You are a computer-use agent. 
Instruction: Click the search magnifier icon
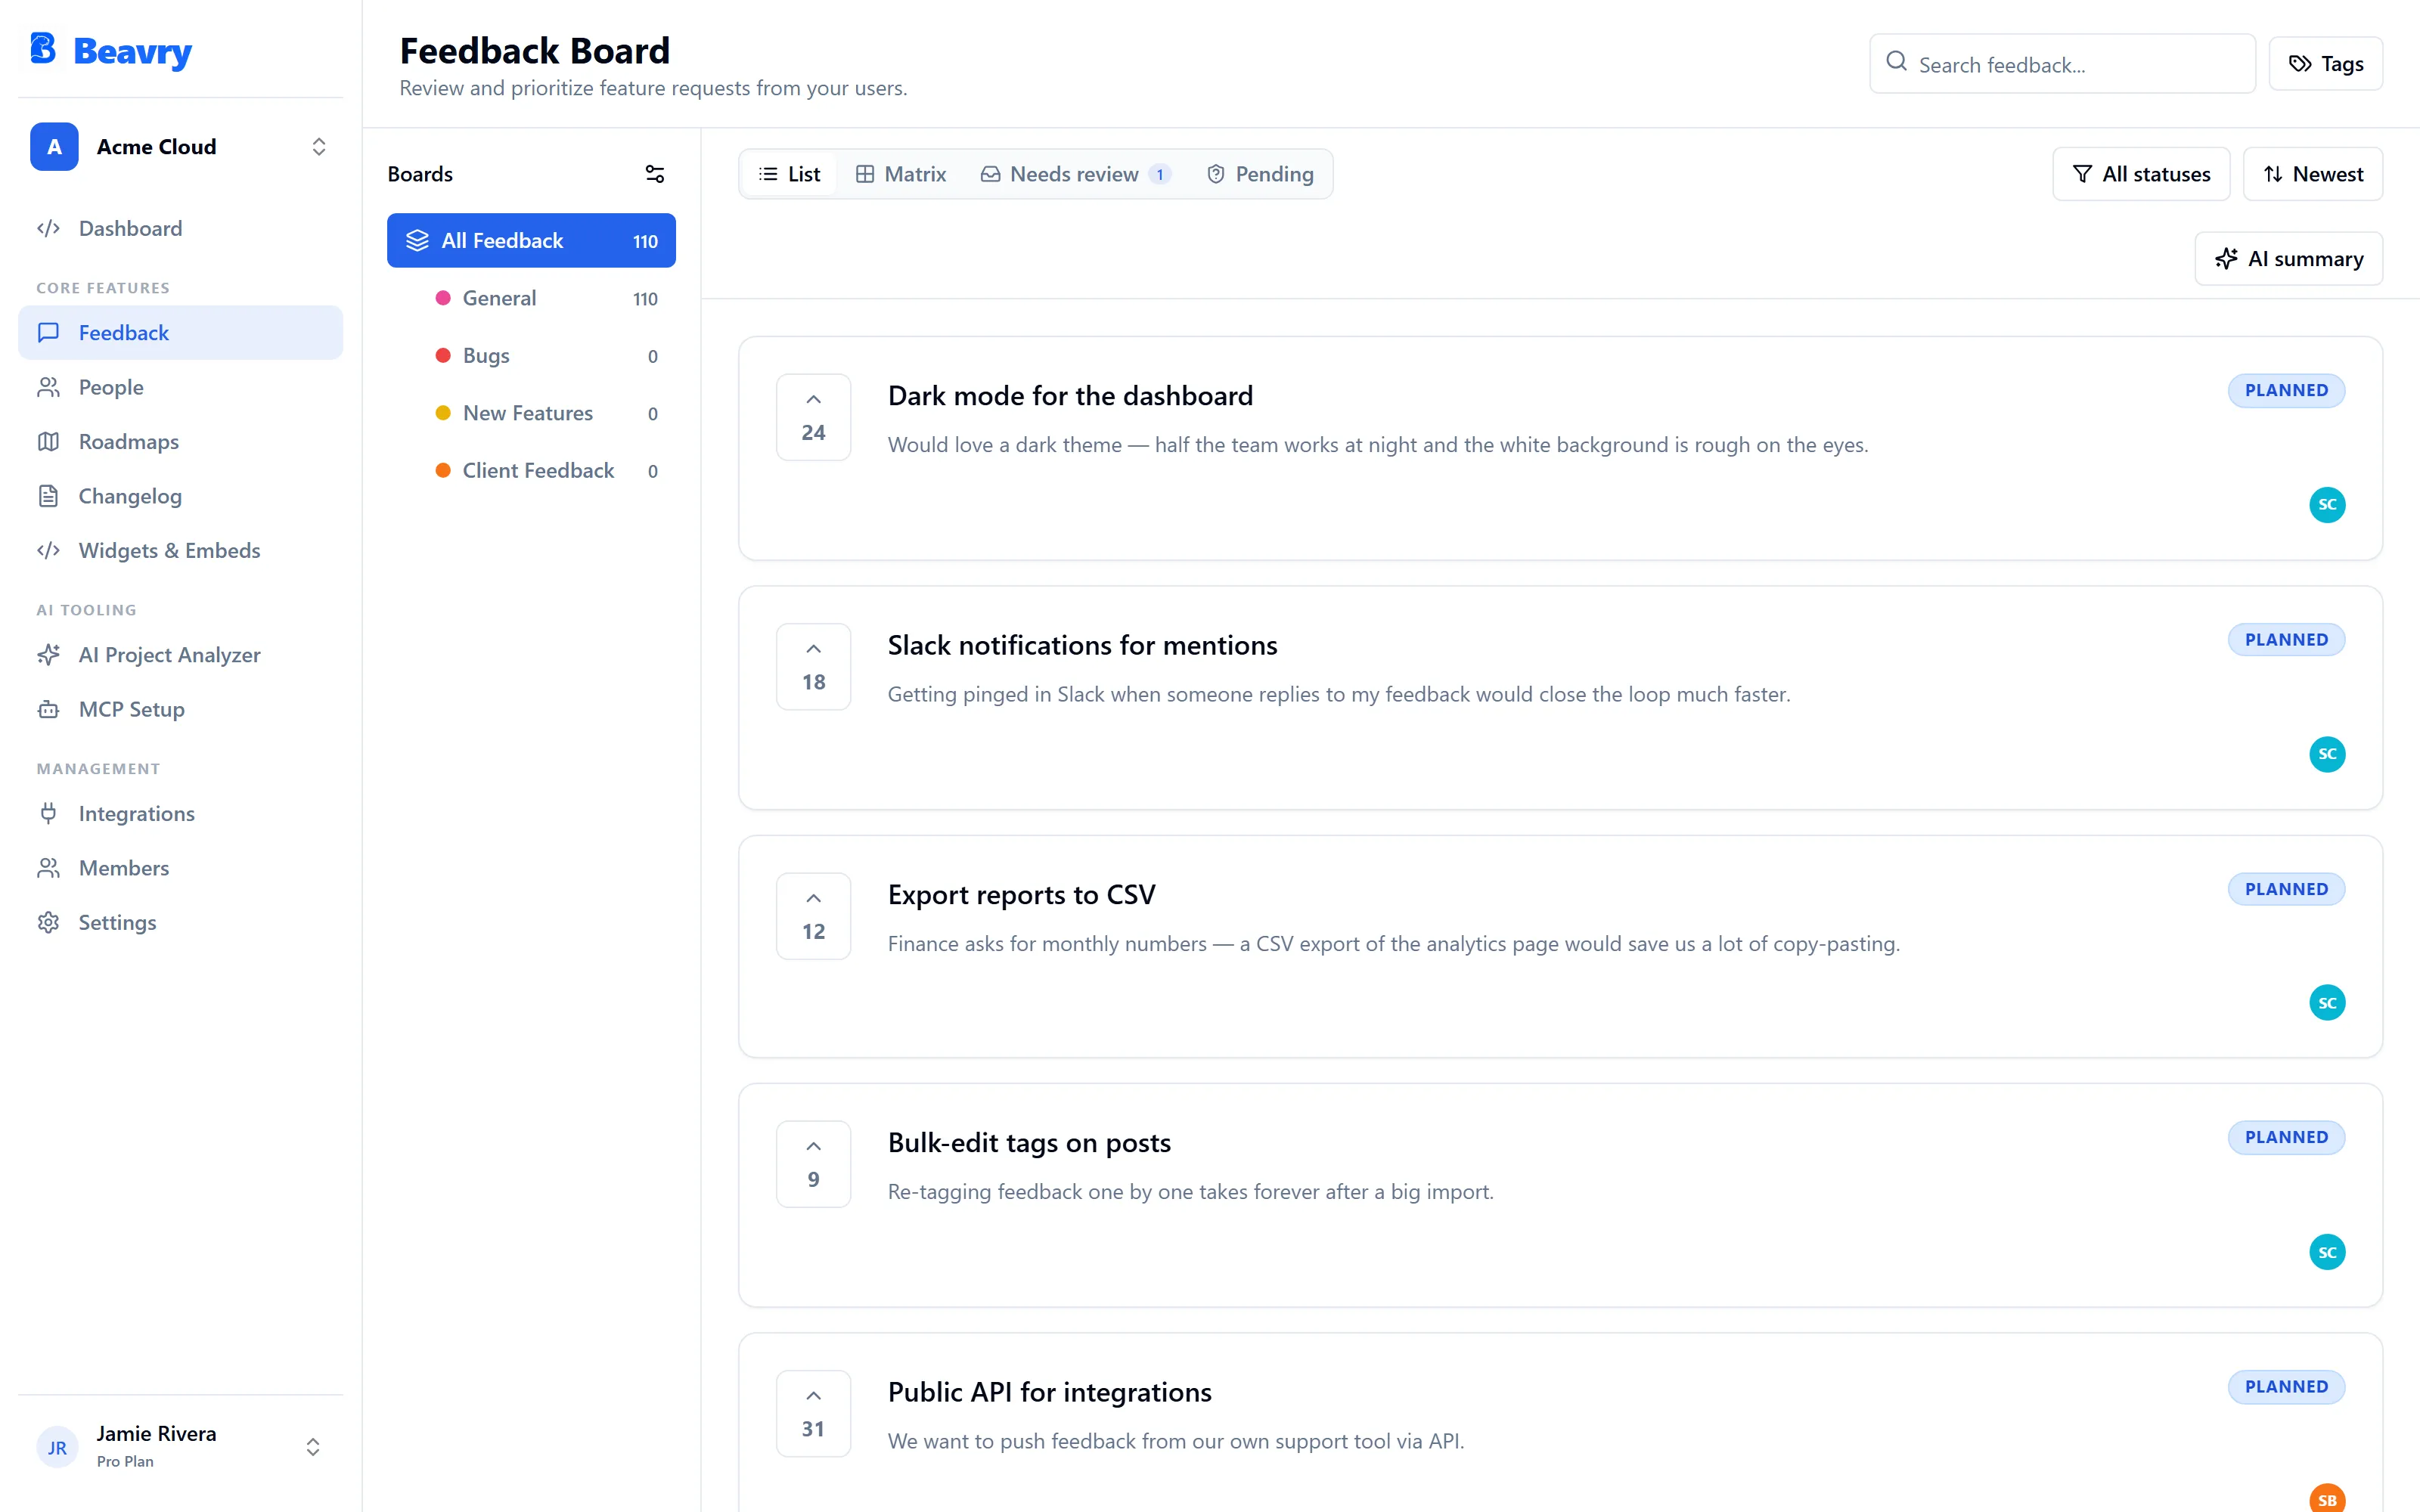pos(1896,62)
